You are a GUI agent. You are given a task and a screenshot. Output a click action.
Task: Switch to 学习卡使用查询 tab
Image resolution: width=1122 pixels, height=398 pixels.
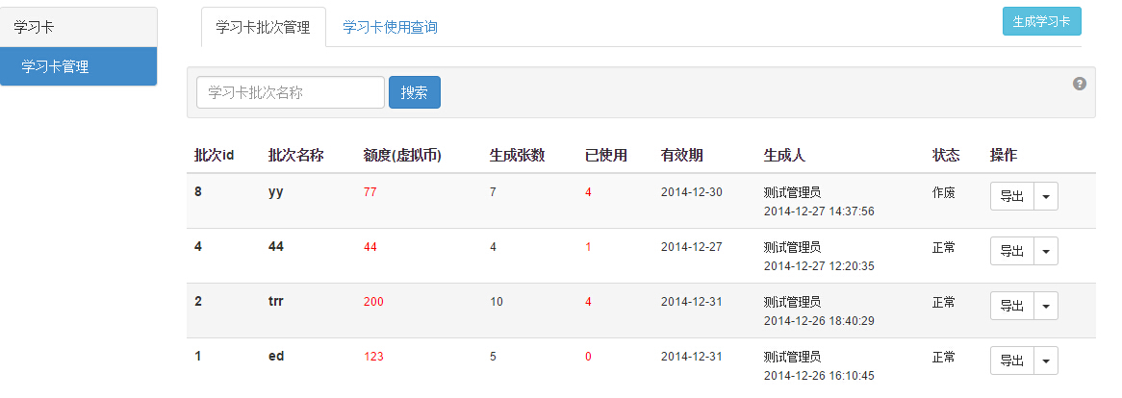pyautogui.click(x=390, y=27)
